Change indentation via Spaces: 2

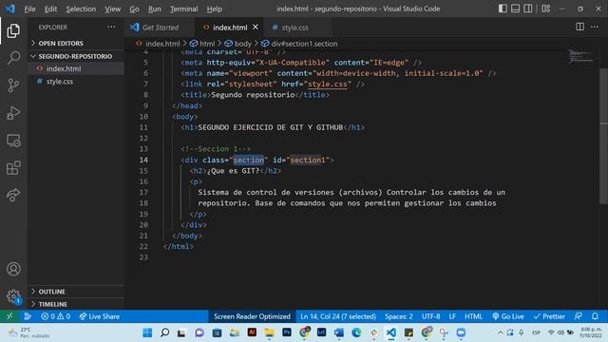pos(399,316)
